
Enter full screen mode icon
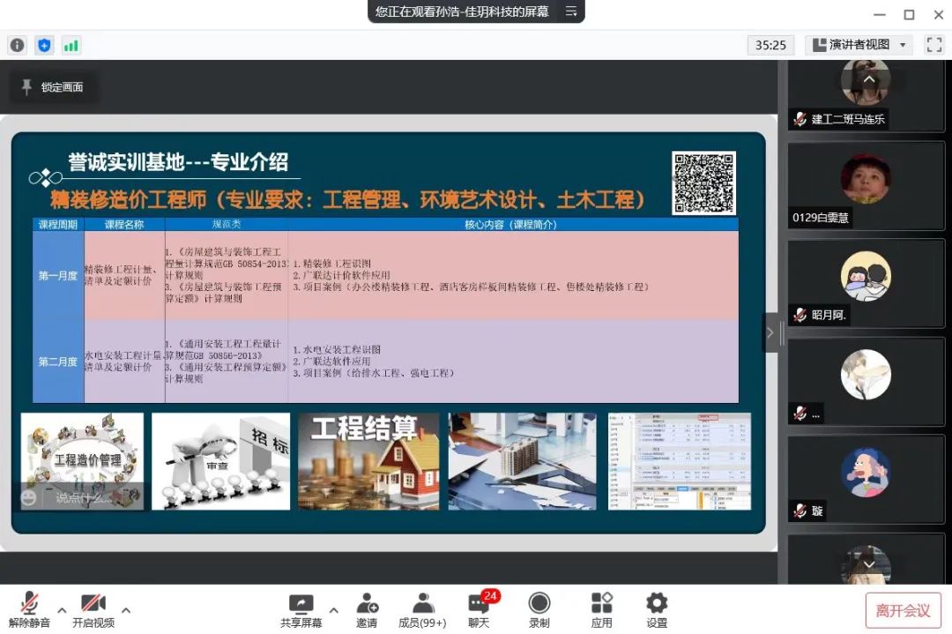[933, 45]
